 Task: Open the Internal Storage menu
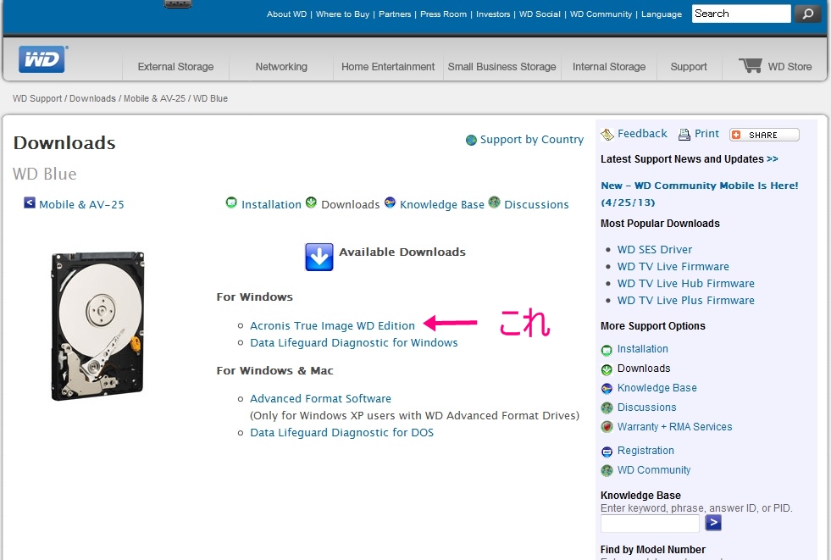(609, 67)
